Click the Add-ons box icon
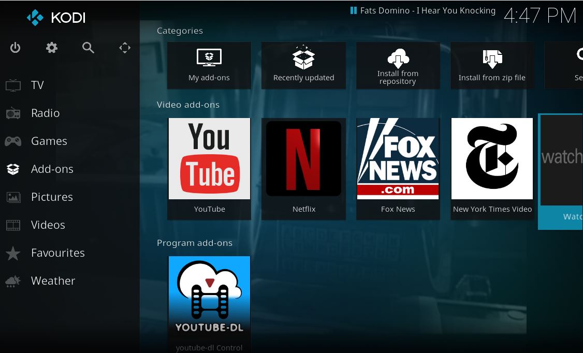This screenshot has width=583, height=353. point(13,169)
